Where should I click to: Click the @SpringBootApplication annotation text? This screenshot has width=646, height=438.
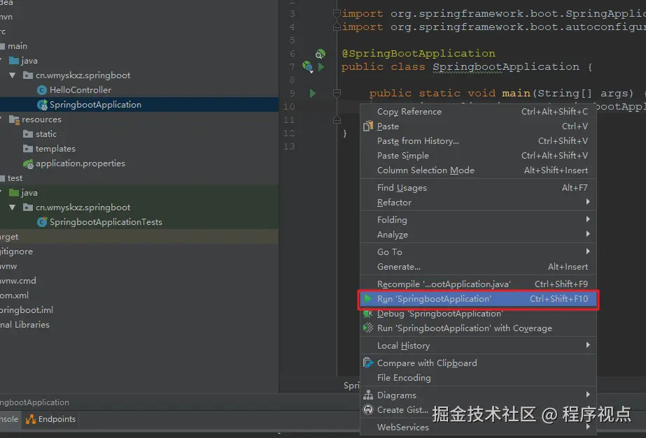coord(419,54)
